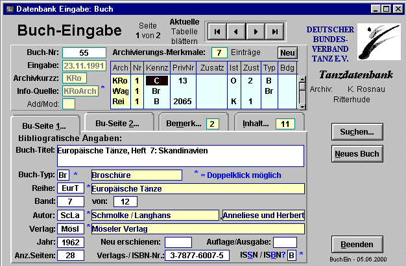Click into the Buch-Titel text field

[x=180, y=155]
